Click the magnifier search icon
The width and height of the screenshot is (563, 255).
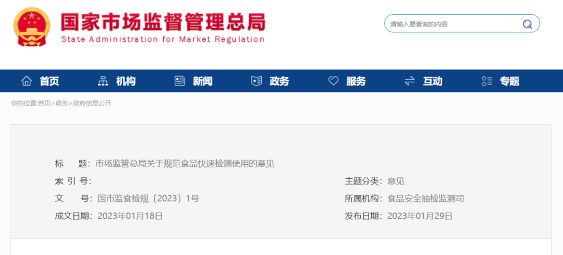pos(527,24)
